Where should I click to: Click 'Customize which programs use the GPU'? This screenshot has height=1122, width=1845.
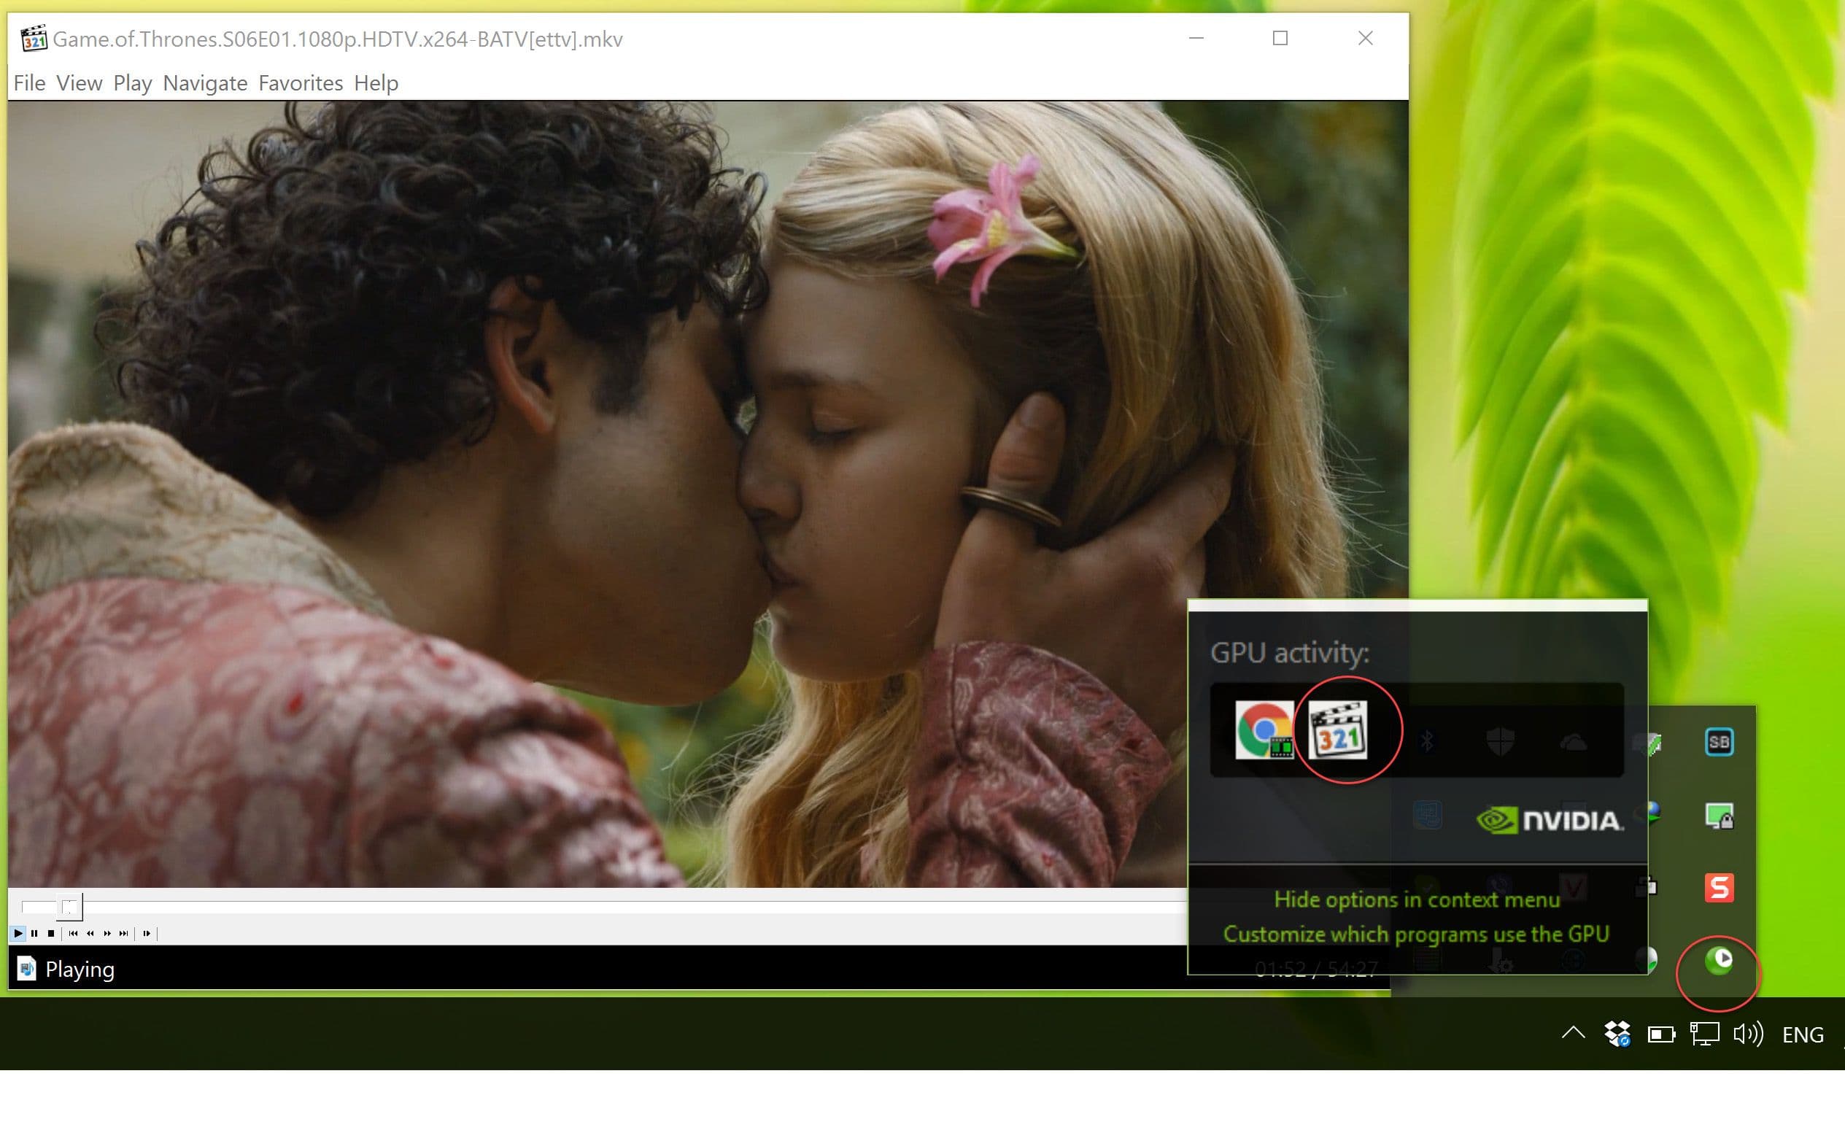pyautogui.click(x=1416, y=935)
